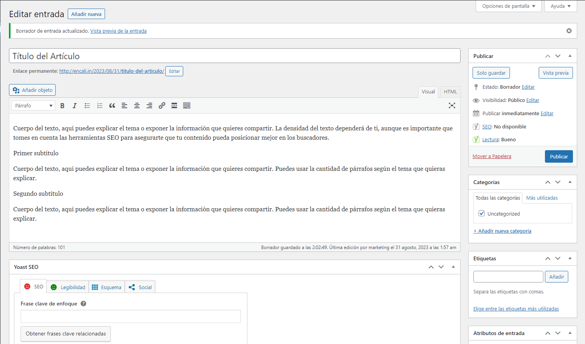Open the Párrafo format dropdown

[x=33, y=105]
